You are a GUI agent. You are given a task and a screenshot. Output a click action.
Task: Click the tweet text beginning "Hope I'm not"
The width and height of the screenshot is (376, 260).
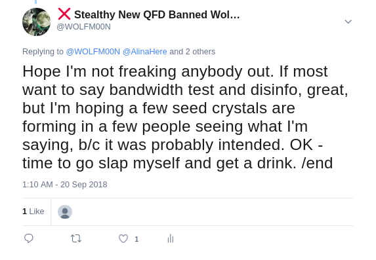[185, 117]
